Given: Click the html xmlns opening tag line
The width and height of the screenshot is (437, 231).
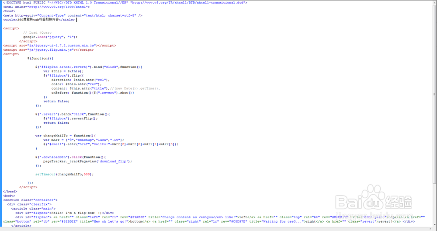Looking at the screenshot, I should [47, 7].
